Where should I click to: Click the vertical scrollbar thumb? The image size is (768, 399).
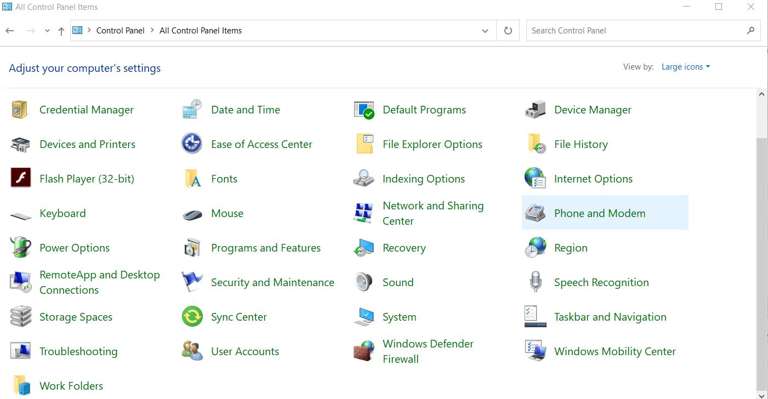point(762,263)
